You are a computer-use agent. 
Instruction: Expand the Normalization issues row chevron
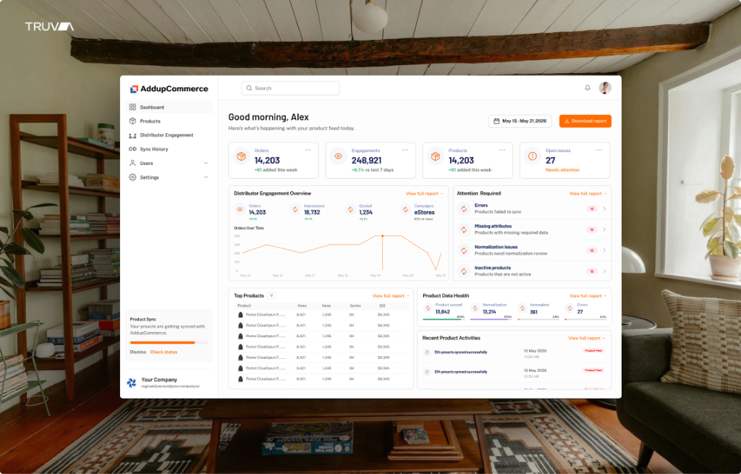click(x=604, y=250)
